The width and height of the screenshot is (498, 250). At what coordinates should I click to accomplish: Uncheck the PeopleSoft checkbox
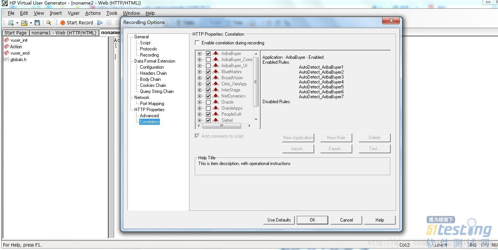coord(208,114)
